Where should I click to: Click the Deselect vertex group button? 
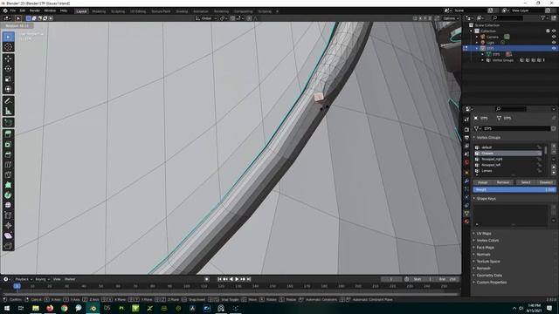click(546, 182)
